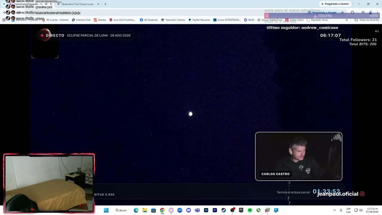Open Steam from the taskbar

pos(224,210)
